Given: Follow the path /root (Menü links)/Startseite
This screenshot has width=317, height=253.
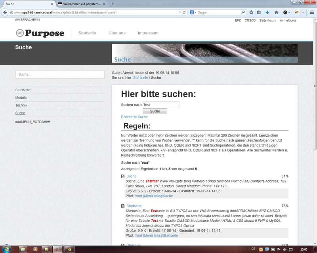Looking at the screenshot, I should click(156, 236).
